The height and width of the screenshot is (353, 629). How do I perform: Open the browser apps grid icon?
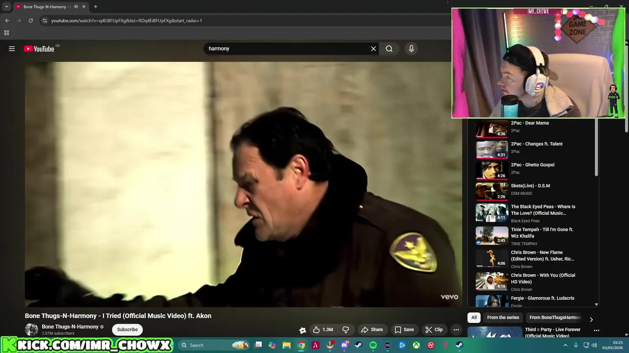point(6,33)
